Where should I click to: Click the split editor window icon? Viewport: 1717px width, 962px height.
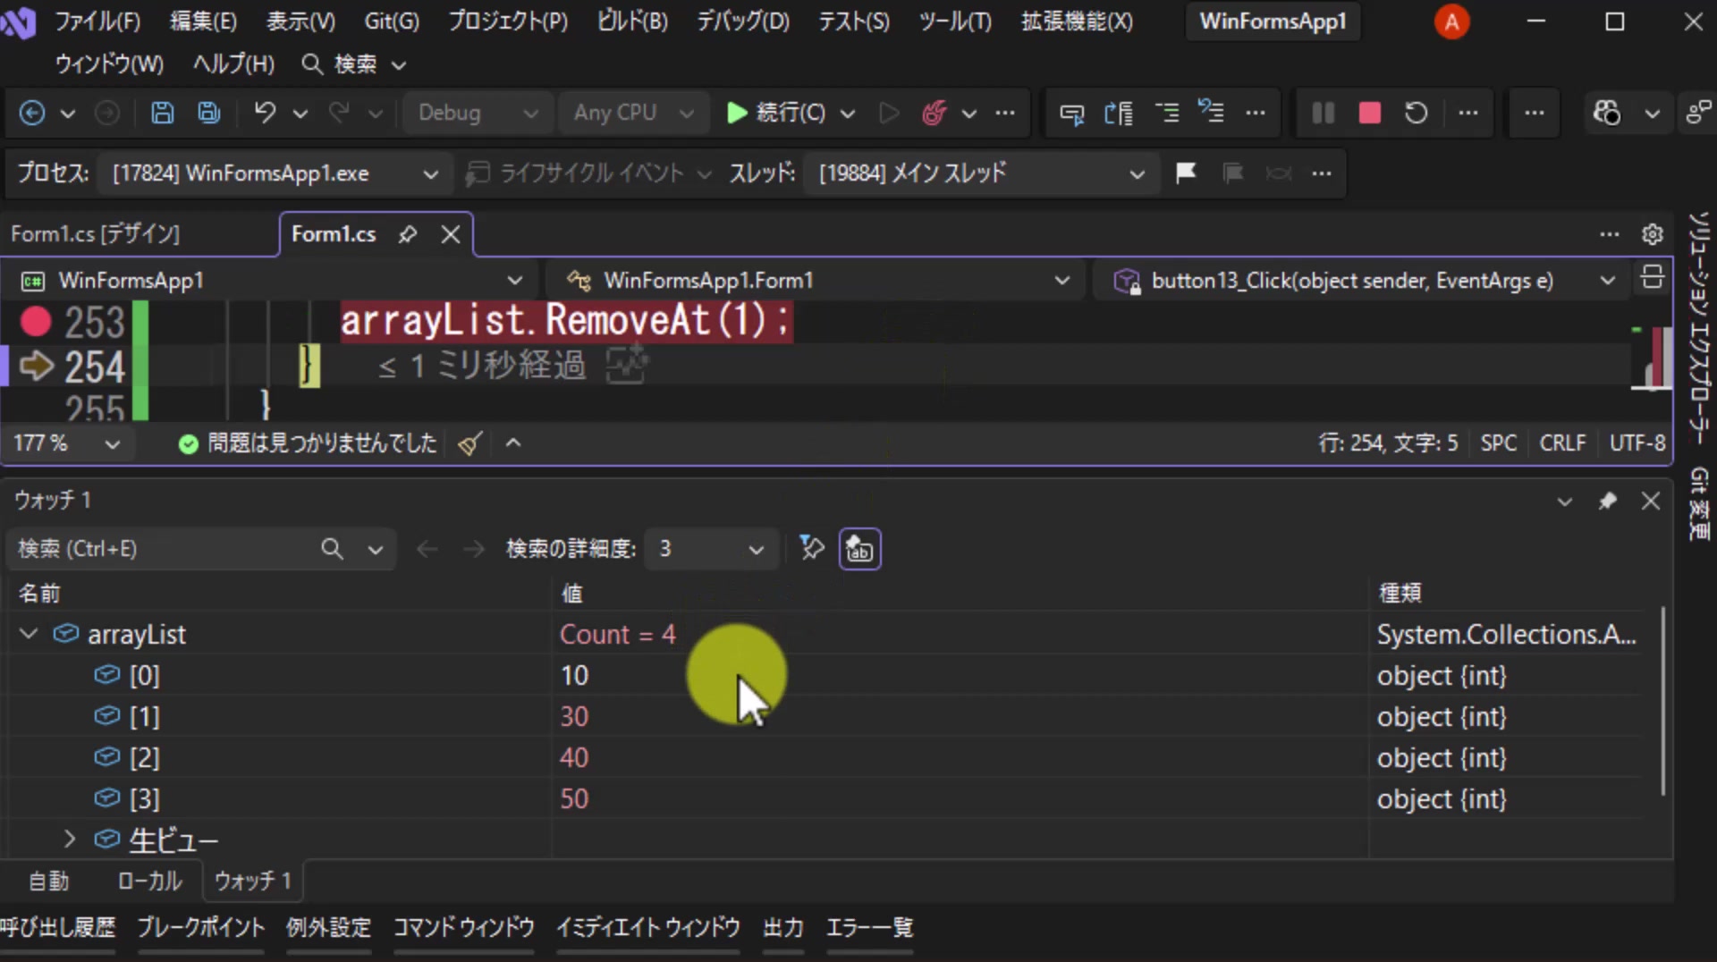coord(1652,278)
